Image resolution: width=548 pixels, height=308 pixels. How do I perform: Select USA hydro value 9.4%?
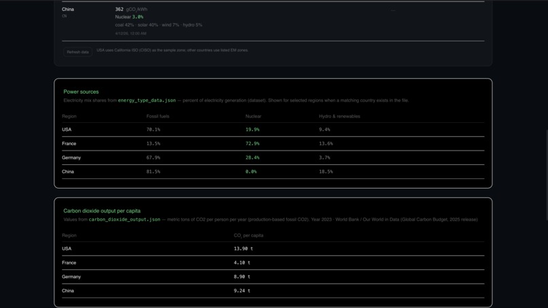point(324,130)
